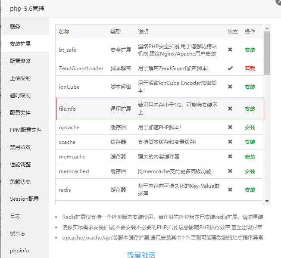Open the 配置文件 tab

[25, 112]
